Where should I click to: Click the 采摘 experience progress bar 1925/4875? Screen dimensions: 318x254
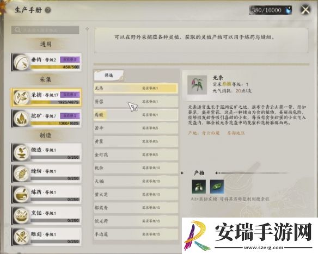(x=55, y=102)
